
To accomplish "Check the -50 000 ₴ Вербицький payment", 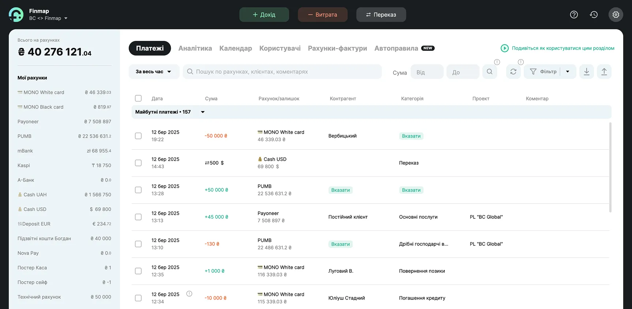I will [138, 136].
